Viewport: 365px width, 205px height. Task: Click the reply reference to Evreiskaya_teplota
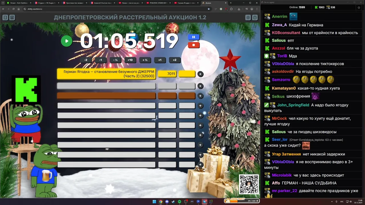coord(316,140)
